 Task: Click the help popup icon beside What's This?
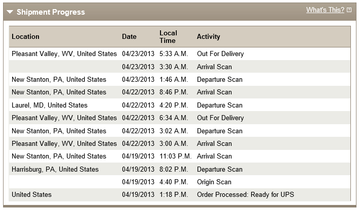click(x=349, y=10)
